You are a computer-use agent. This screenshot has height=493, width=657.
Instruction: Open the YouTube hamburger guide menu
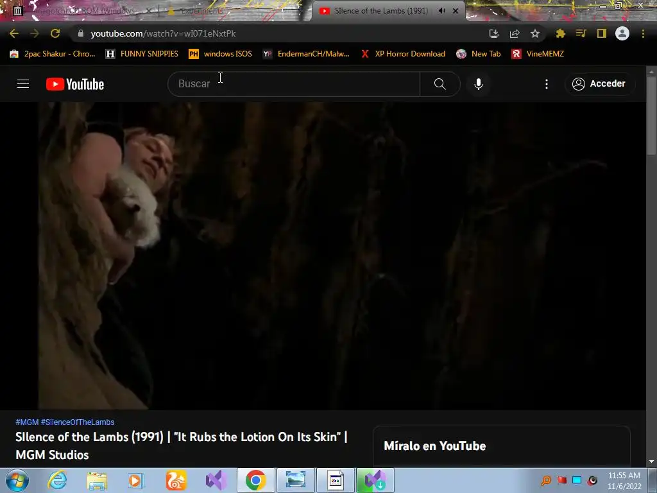point(23,84)
